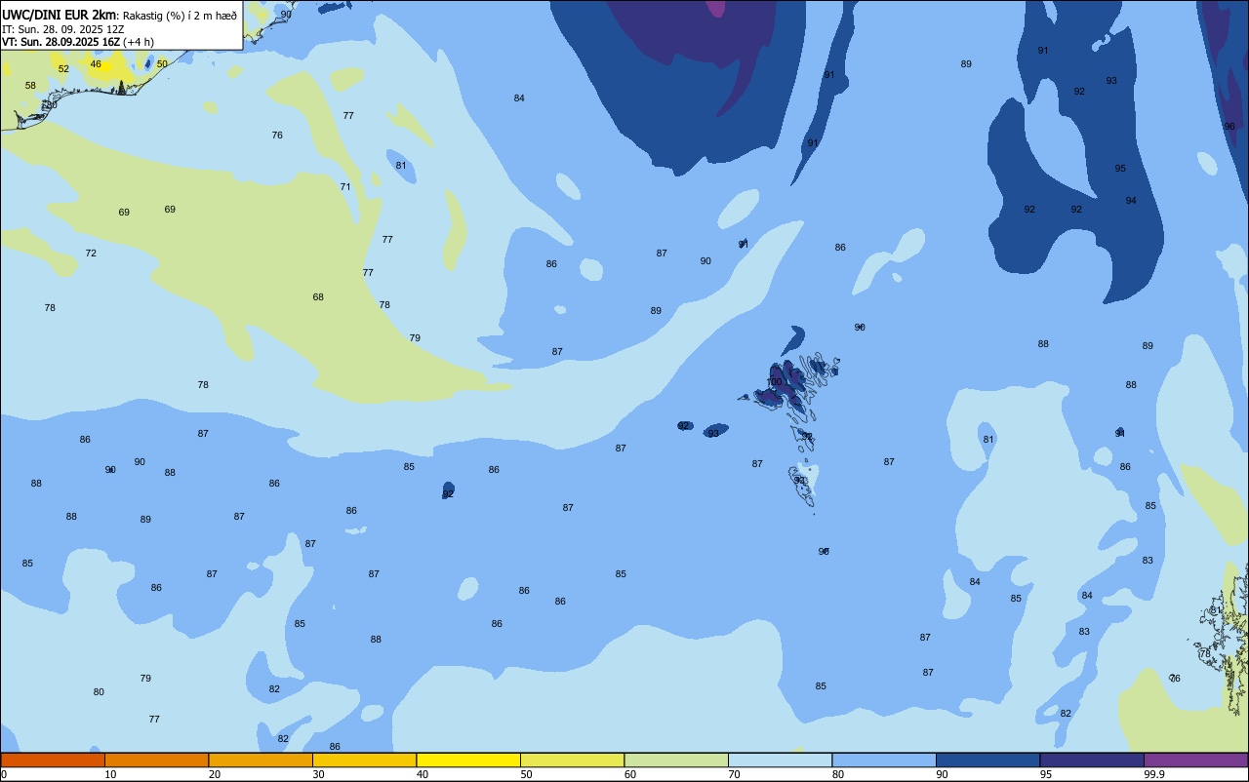Screen dimensions: 1249x782
Task: Pick the 50–60 pale yellow legend swatch
Action: pyautogui.click(x=572, y=760)
